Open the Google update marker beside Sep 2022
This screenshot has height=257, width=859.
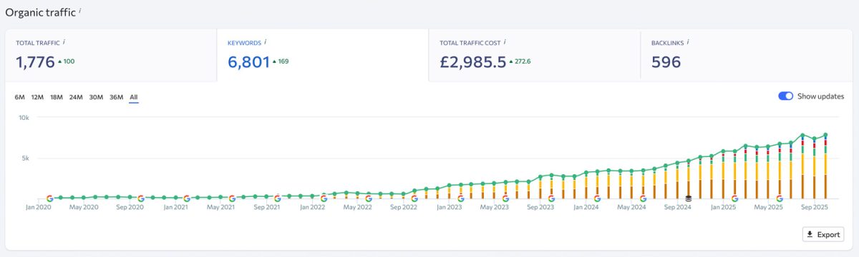point(414,198)
